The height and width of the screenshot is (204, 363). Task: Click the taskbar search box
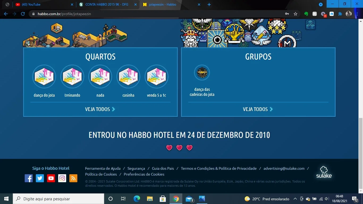[x=58, y=199]
